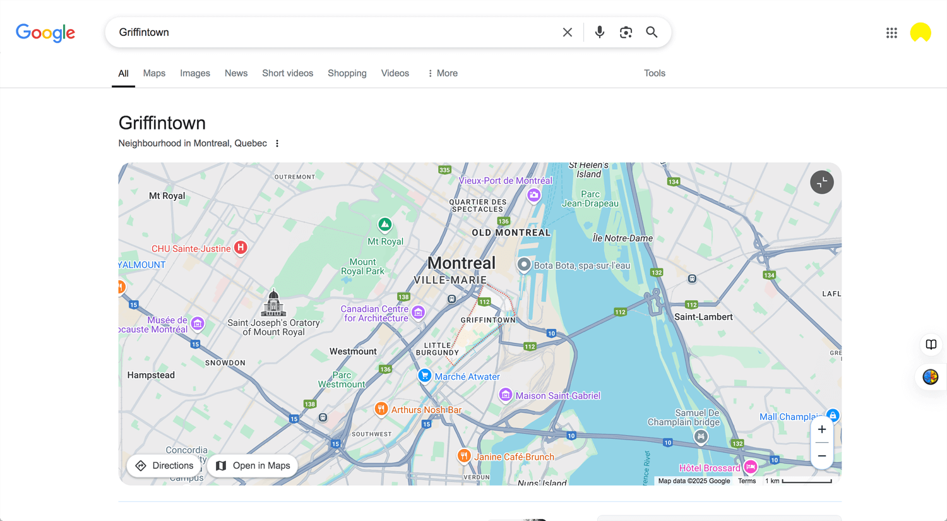Open the reading list book icon
Viewport: 947px width, 521px height.
coord(931,344)
